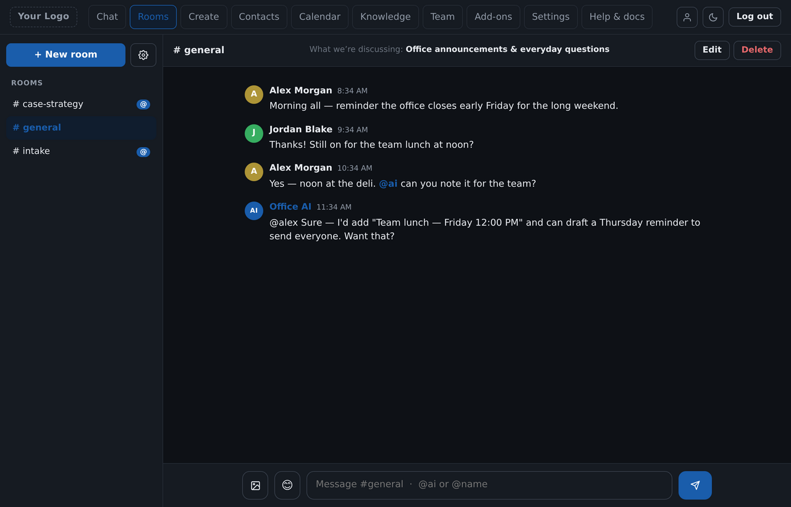This screenshot has width=791, height=507.
Task: Click Your Logo placeholder
Action: point(43,17)
